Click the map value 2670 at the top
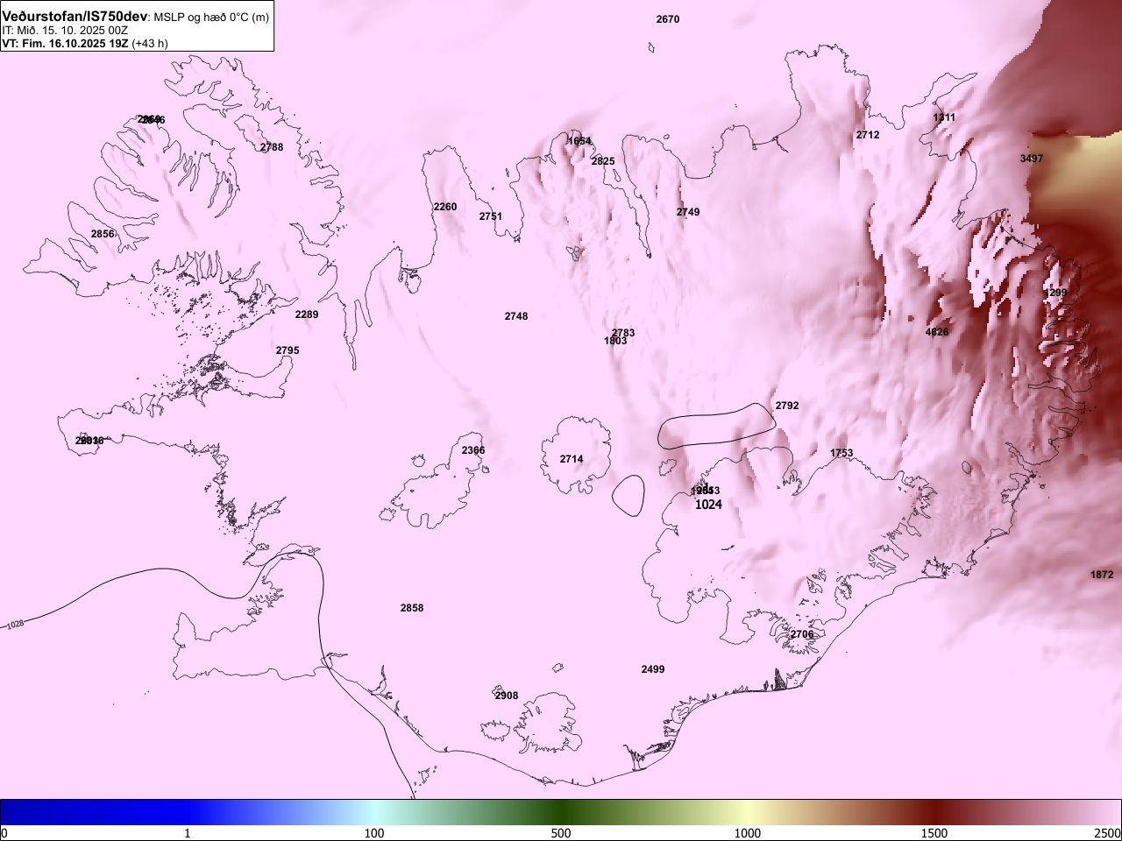The width and height of the screenshot is (1122, 841). 668,19
